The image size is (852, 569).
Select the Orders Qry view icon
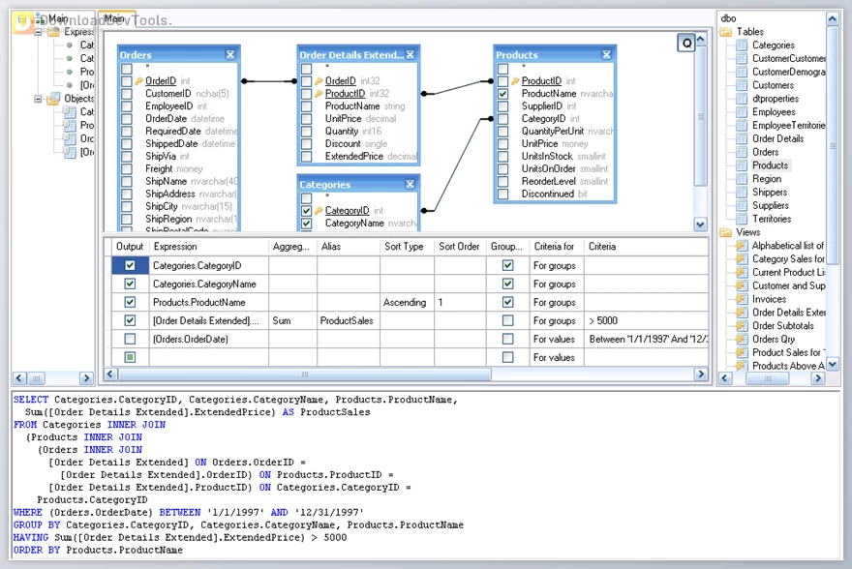pos(742,340)
